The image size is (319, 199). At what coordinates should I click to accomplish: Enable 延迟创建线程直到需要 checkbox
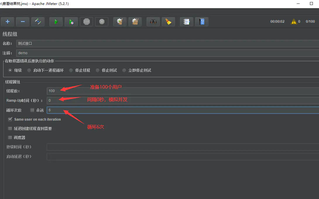[10, 128]
